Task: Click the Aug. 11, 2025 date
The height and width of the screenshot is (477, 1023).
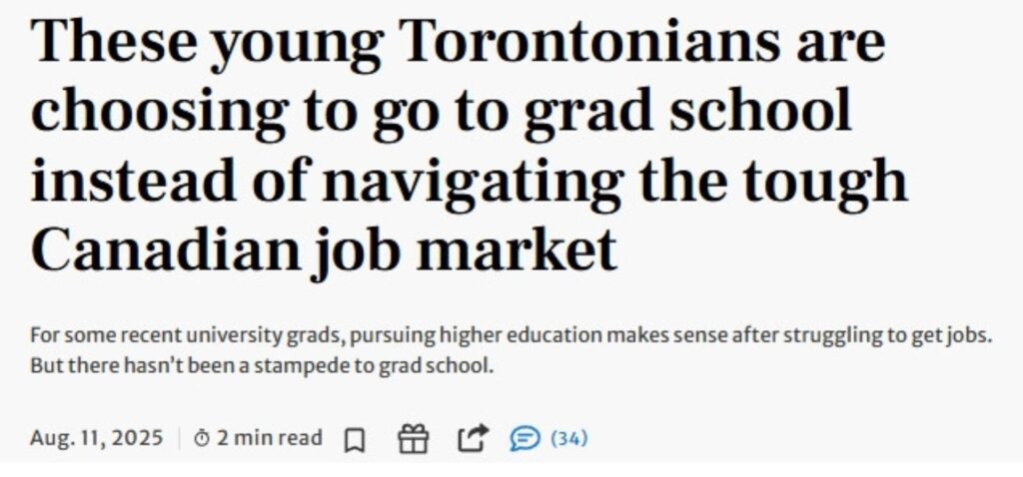Action: pos(96,438)
